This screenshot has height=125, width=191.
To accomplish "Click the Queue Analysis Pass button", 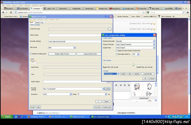I will pos(89,54).
